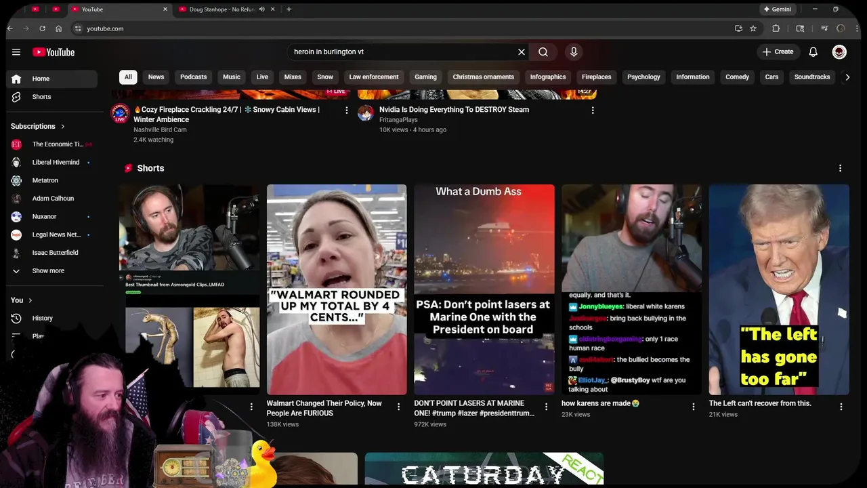Image resolution: width=867 pixels, height=488 pixels.
Task: Select the Music filter chip
Action: point(232,77)
